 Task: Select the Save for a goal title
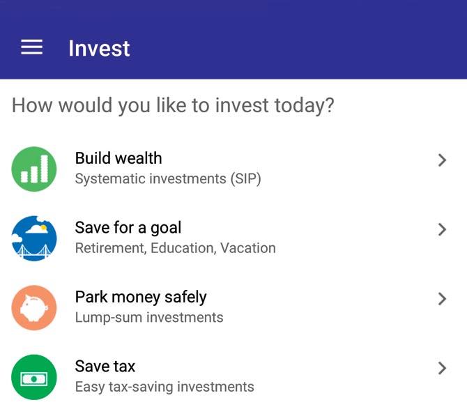pos(128,228)
